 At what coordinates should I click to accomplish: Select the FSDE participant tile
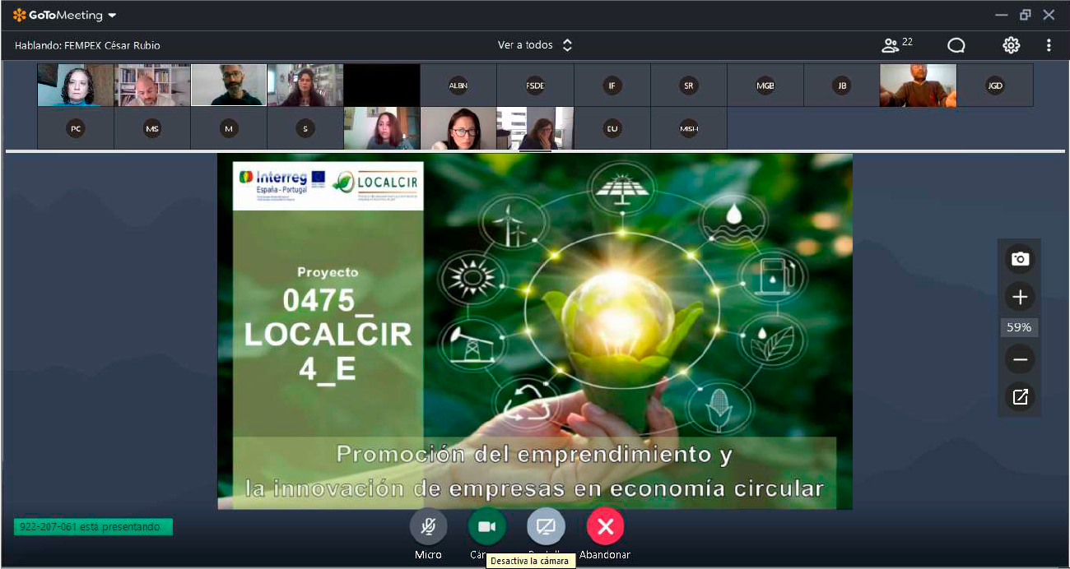coord(535,86)
